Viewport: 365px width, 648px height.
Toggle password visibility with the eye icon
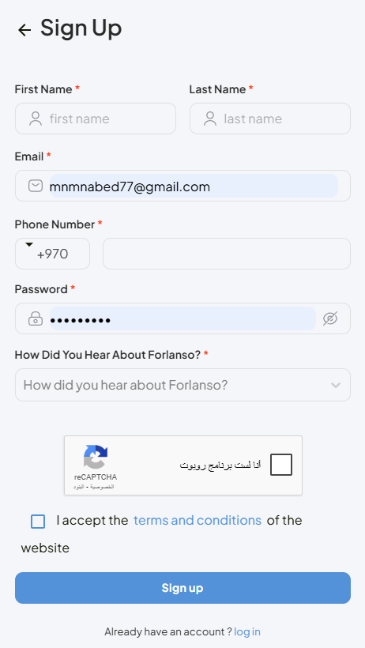coord(330,318)
